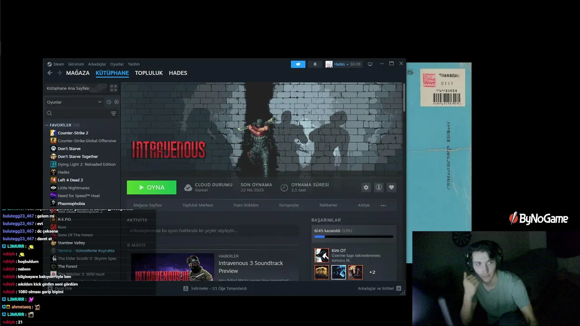Open Puan Dükkânı link
The width and height of the screenshot is (580, 326).
246,206
